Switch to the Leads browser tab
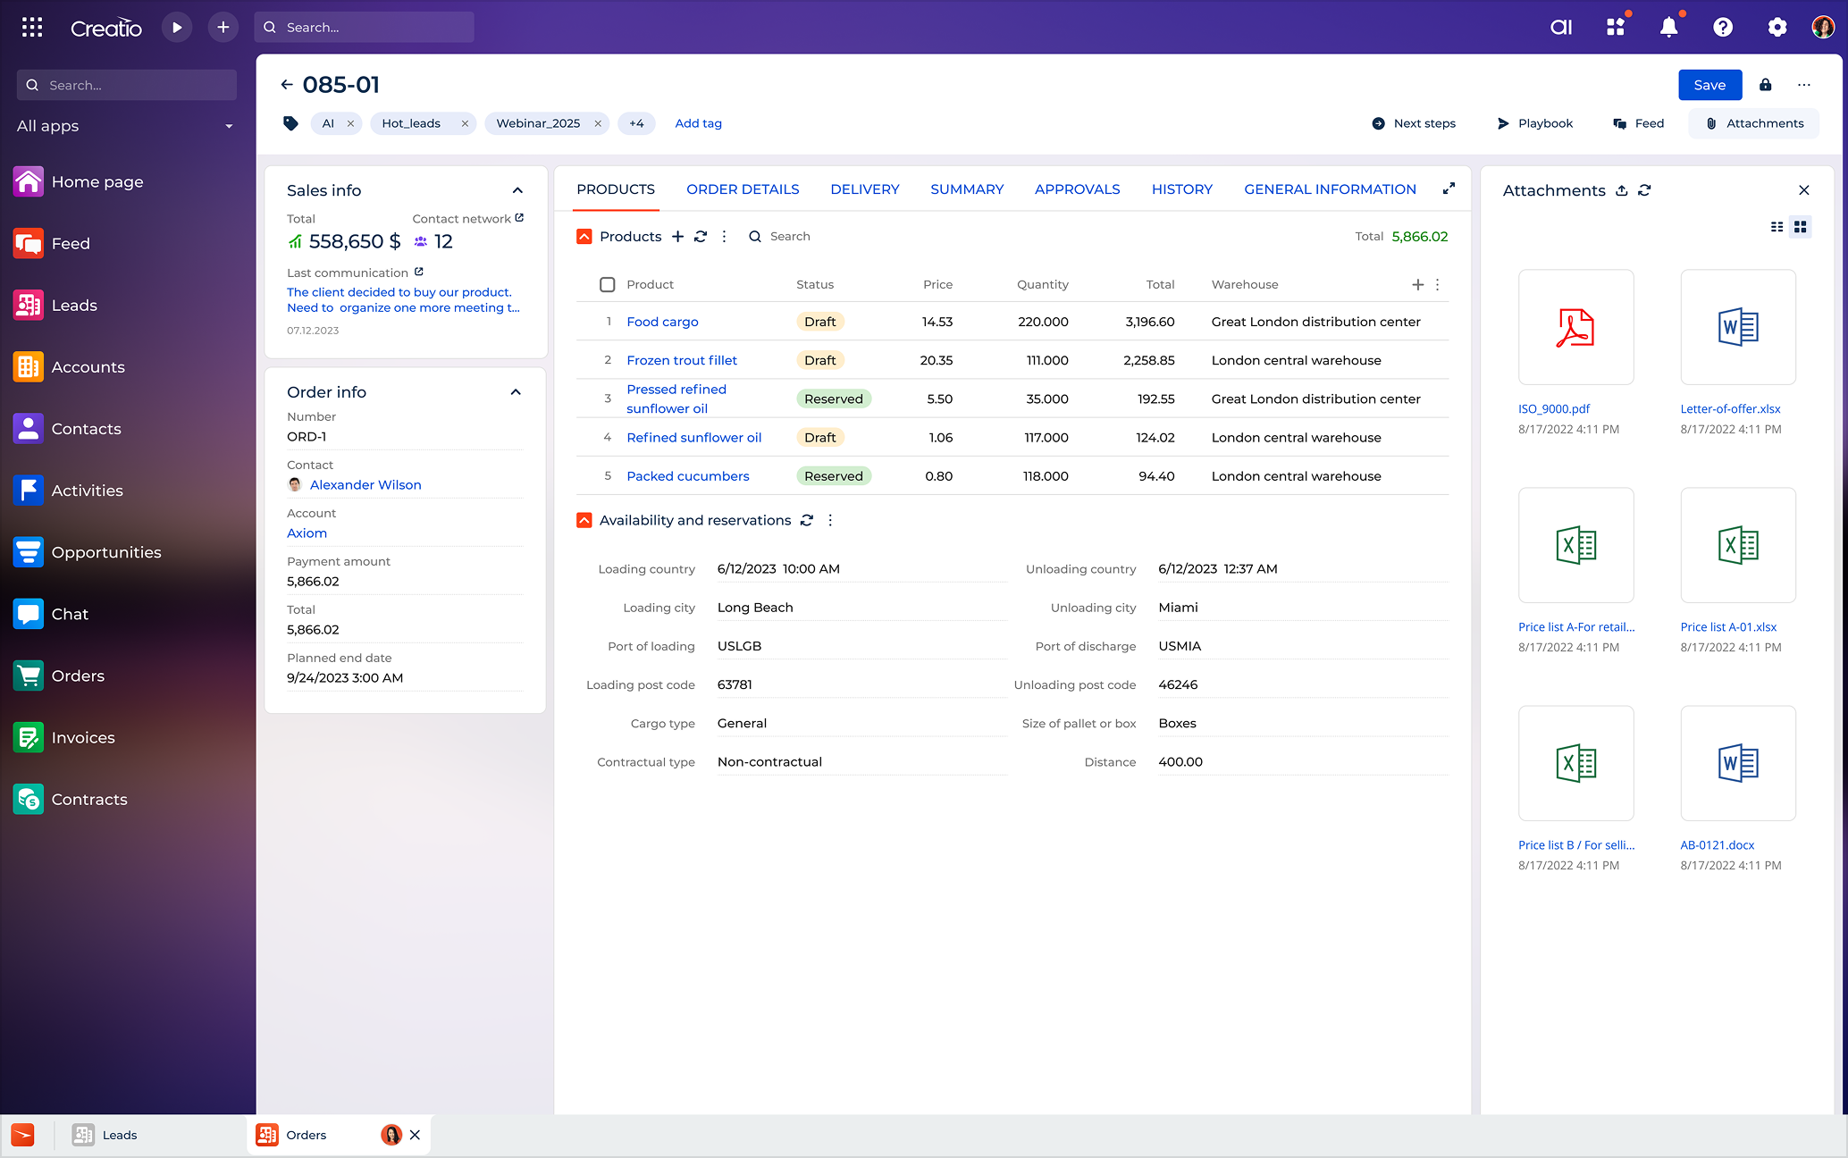Image resolution: width=1848 pixels, height=1158 pixels. point(120,1135)
